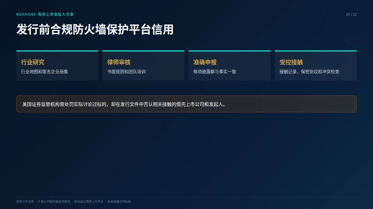Click the footer text 尚未成立借壳上市平台
The height and width of the screenshot is (209, 373).
pos(89,201)
